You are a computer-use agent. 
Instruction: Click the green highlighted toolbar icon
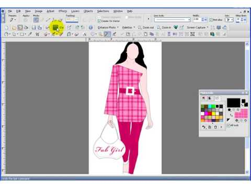click(x=55, y=27)
